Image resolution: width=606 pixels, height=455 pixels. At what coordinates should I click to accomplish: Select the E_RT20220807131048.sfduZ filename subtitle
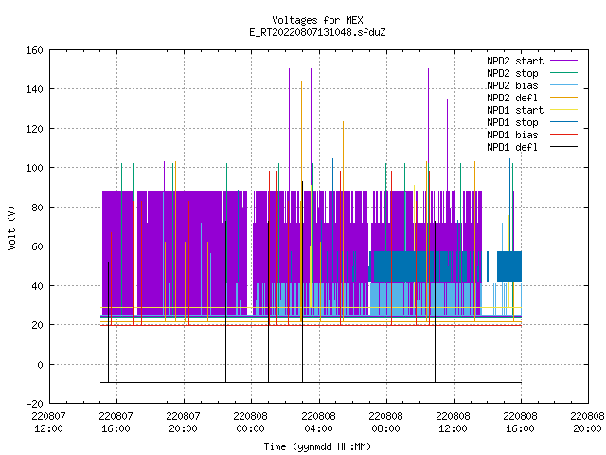pyautogui.click(x=317, y=32)
